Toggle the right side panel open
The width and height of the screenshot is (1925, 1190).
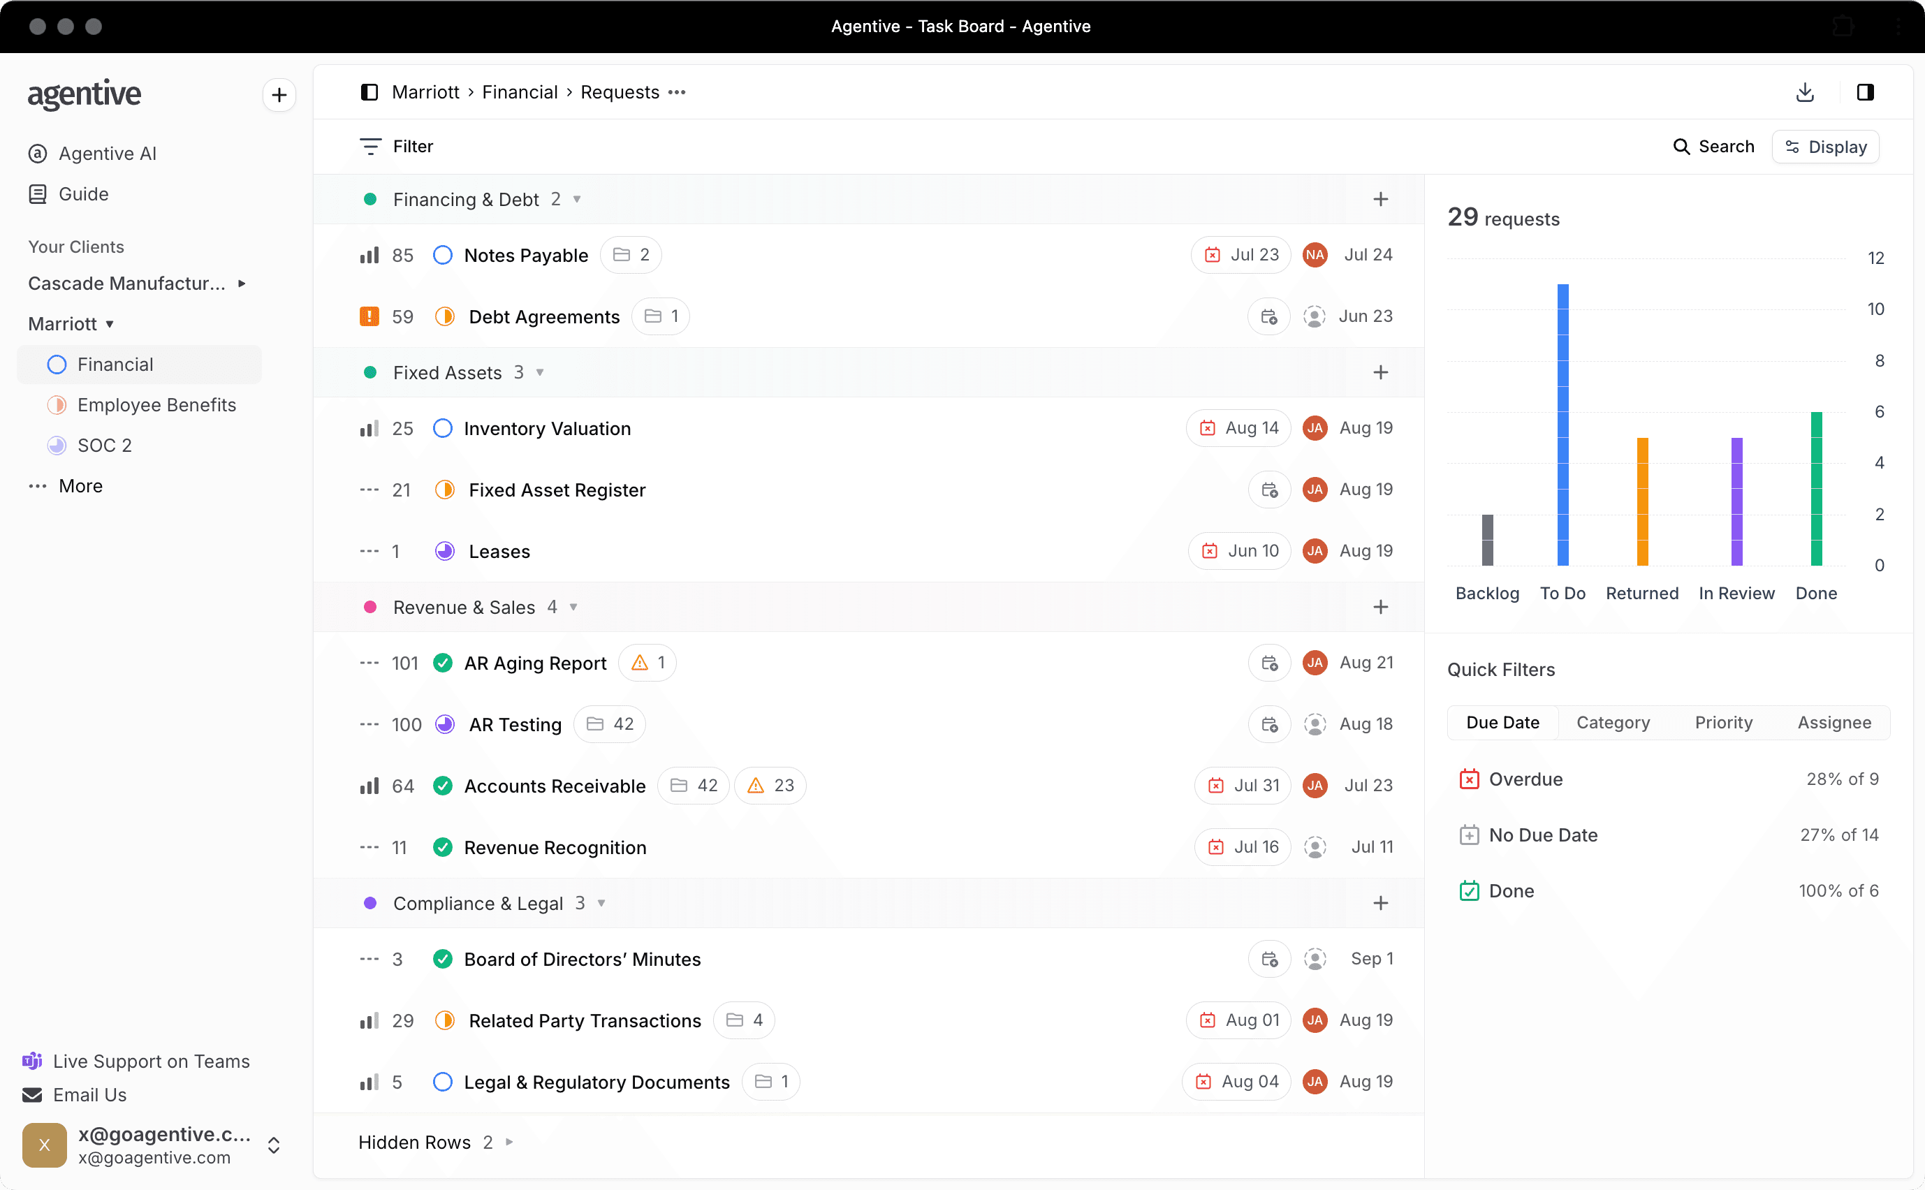pos(1865,92)
